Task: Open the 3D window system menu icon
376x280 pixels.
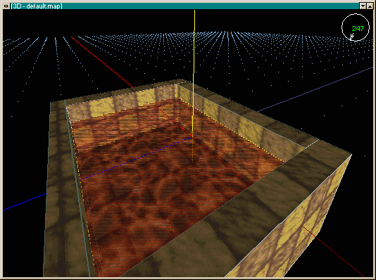Action: tap(6, 6)
